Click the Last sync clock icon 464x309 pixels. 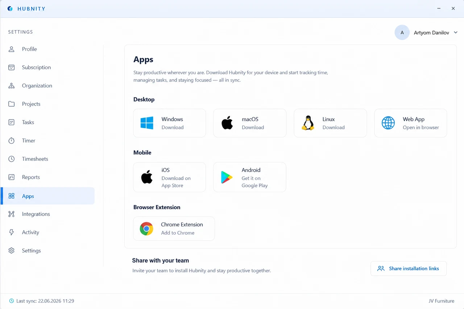coord(12,301)
